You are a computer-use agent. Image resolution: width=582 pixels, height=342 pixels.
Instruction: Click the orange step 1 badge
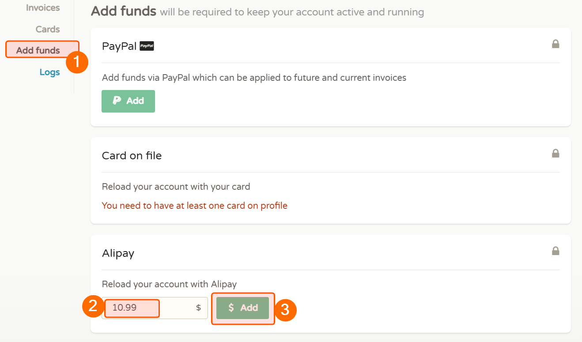[x=77, y=62]
